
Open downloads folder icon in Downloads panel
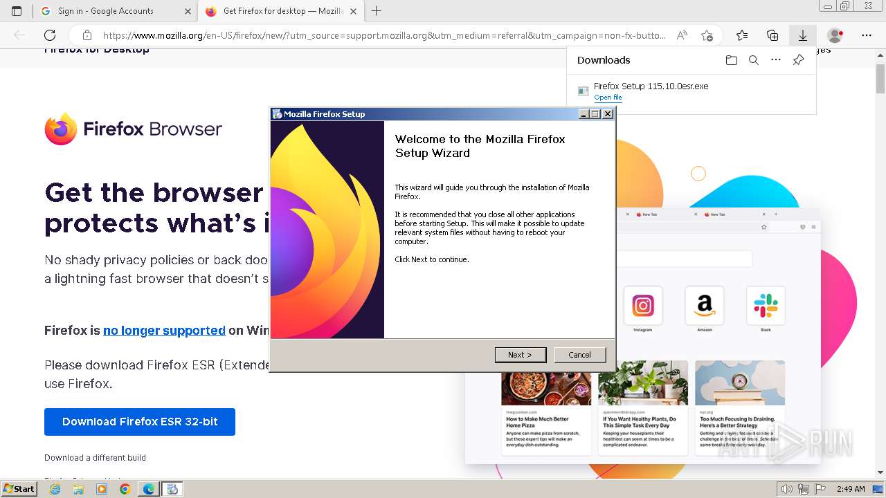tap(732, 60)
